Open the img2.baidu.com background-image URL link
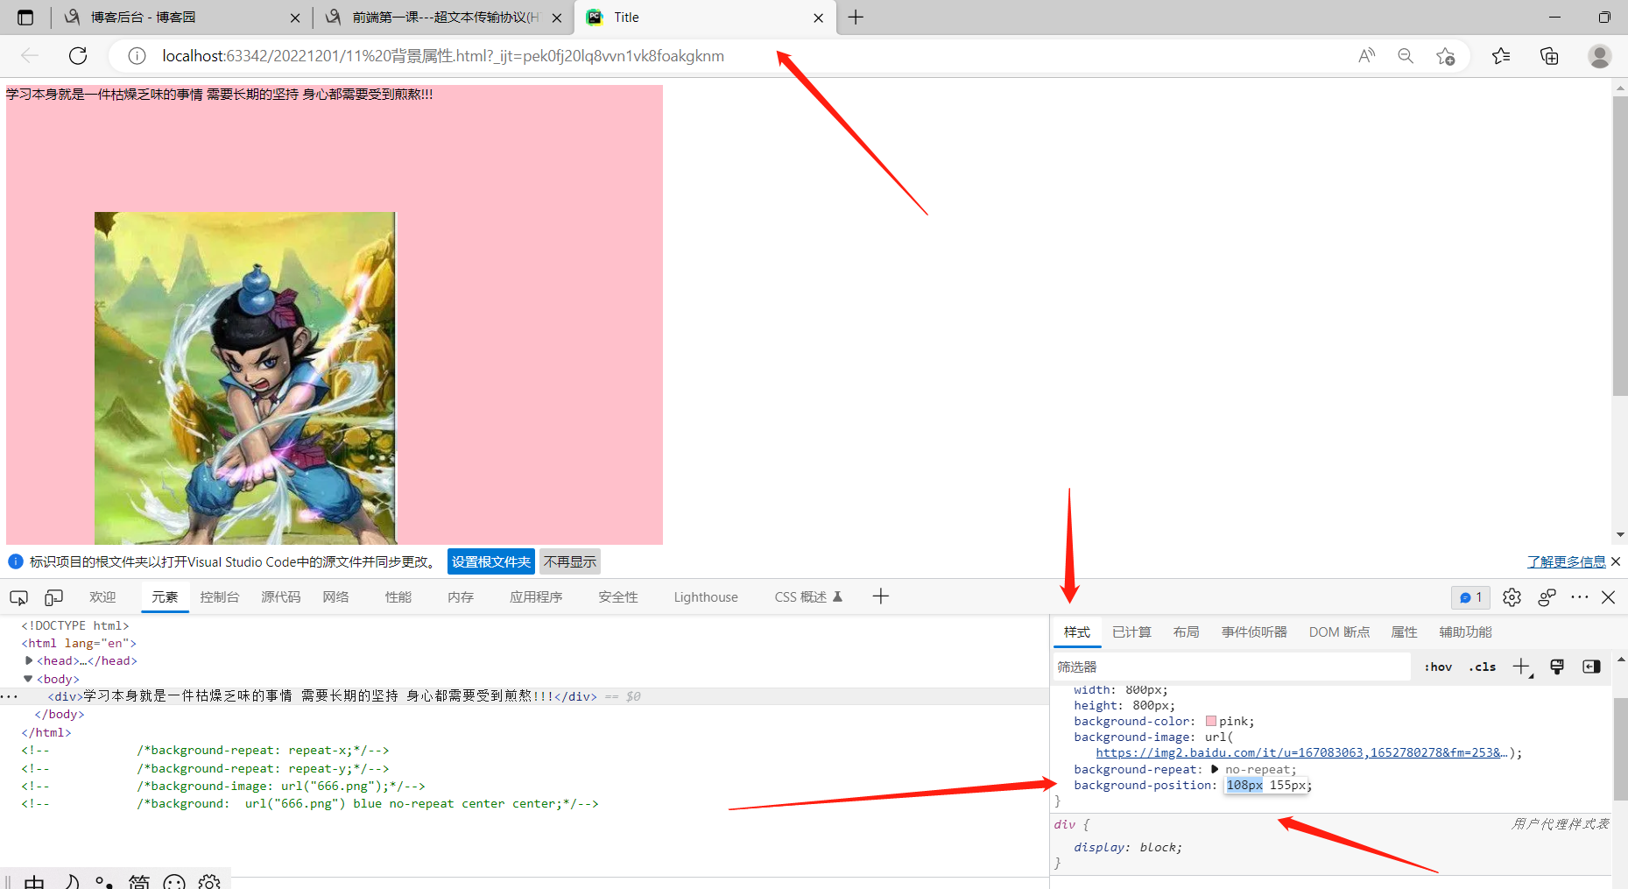 (1301, 753)
